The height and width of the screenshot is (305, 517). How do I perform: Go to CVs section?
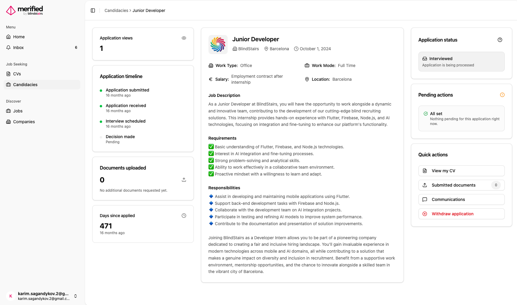click(17, 74)
